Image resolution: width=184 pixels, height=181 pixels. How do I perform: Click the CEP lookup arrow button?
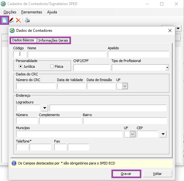pyautogui.click(x=163, y=134)
